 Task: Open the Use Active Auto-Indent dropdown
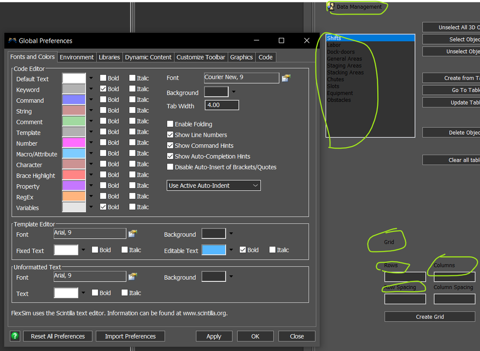(214, 185)
